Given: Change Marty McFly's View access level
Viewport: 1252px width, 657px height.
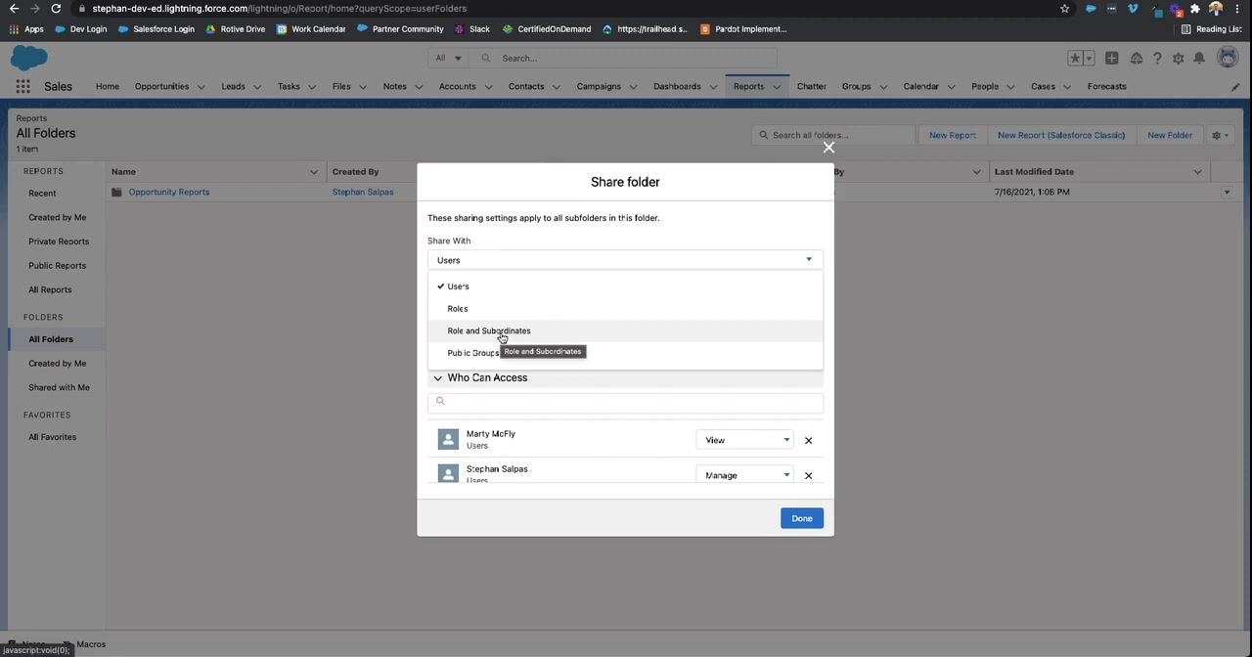Looking at the screenshot, I should [x=744, y=441].
